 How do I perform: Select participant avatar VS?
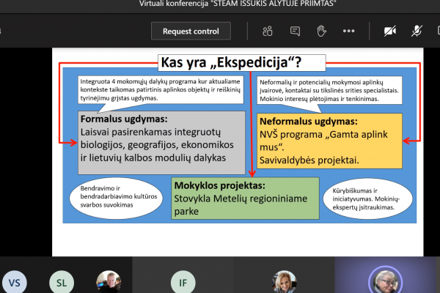(x=15, y=282)
